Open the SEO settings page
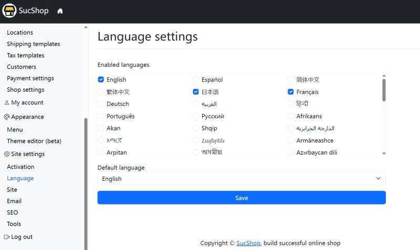 click(x=13, y=212)
